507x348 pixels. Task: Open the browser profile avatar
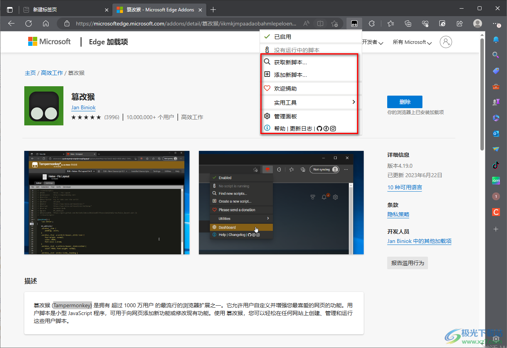pyautogui.click(x=478, y=24)
